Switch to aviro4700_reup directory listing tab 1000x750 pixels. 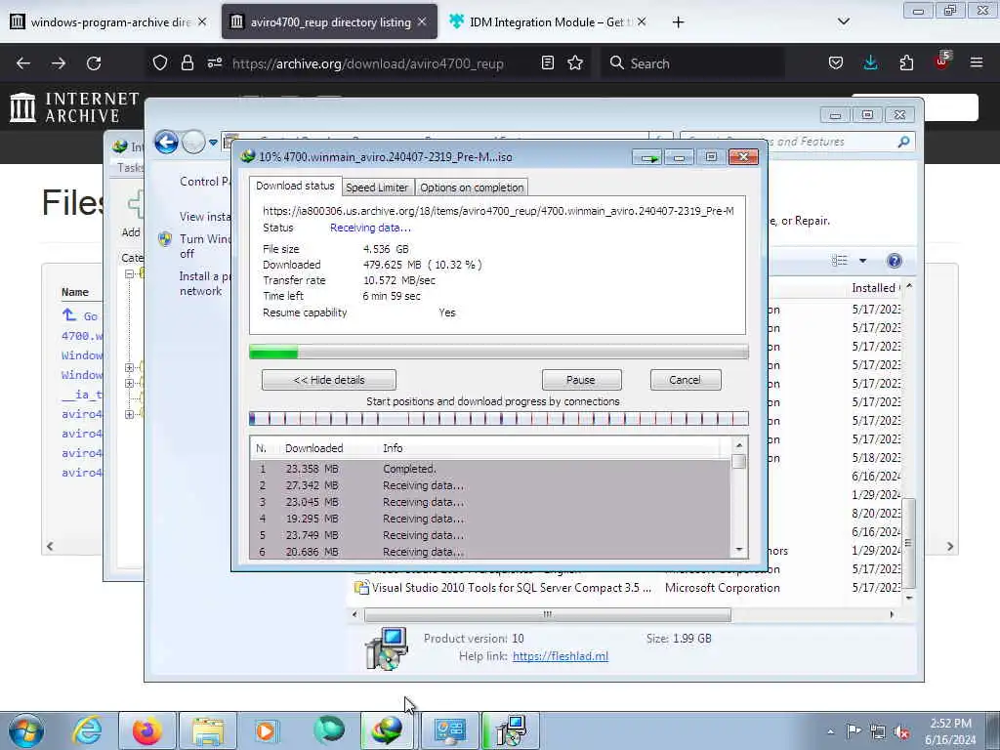point(330,21)
